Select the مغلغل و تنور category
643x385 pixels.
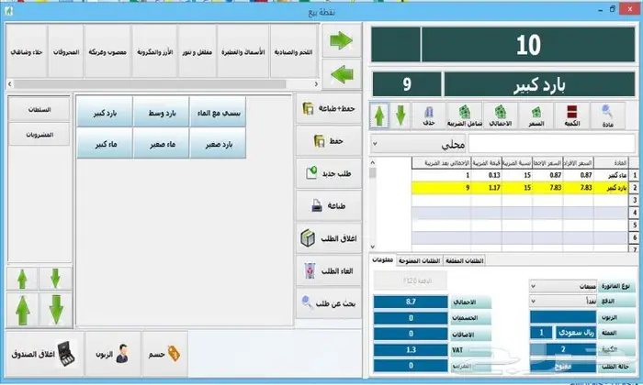(197, 51)
